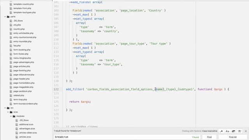Click the 'add_filter' function name on line 122
This screenshot has height=140, width=249.
tap(74, 89)
